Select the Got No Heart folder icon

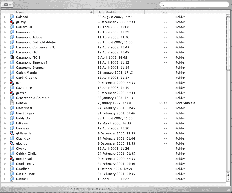12,174
